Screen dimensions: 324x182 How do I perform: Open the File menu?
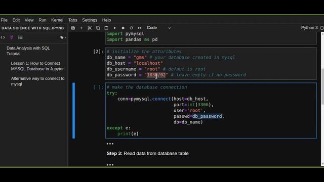(x=4, y=20)
